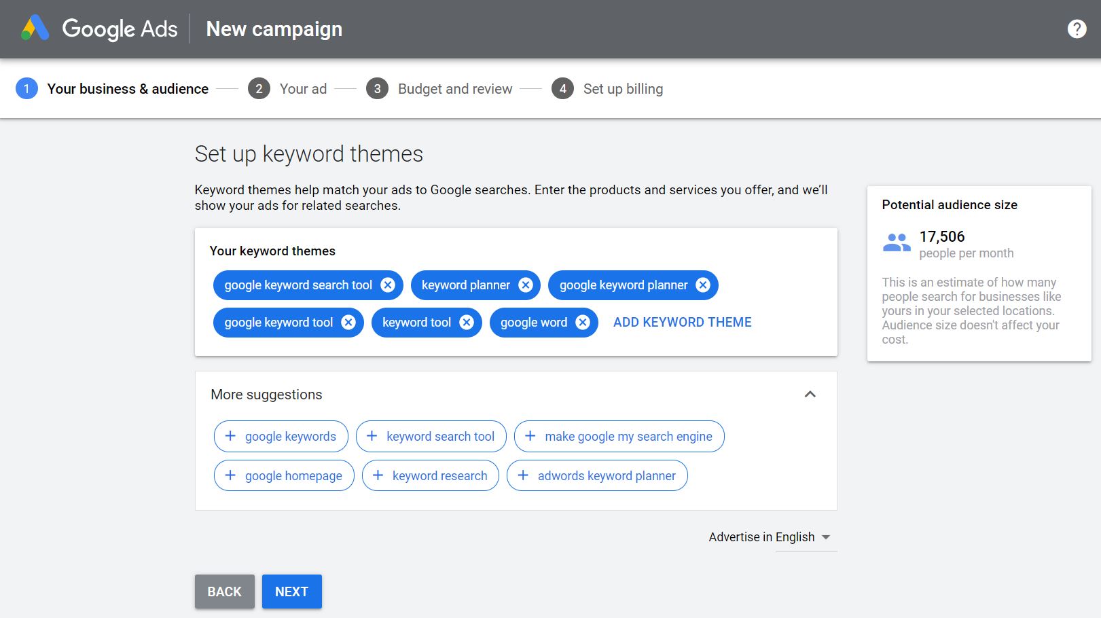The width and height of the screenshot is (1101, 618).
Task: Select the 'keyword tool' chip label
Action: click(x=416, y=323)
